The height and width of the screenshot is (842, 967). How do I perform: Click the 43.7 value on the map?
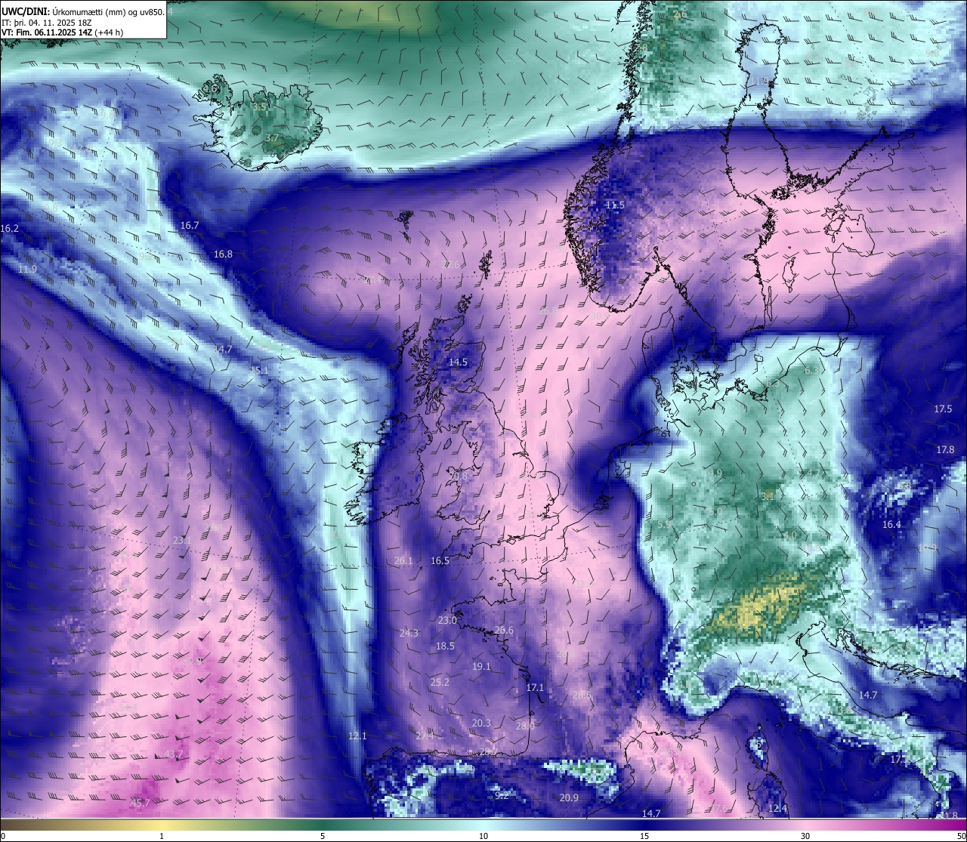173,755
